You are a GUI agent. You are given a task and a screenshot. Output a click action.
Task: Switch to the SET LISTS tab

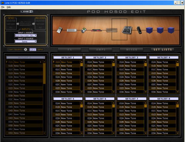pos(163,49)
